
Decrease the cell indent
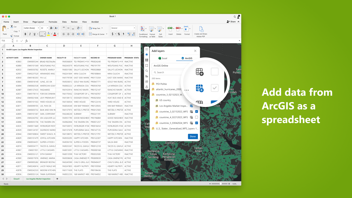(78, 34)
